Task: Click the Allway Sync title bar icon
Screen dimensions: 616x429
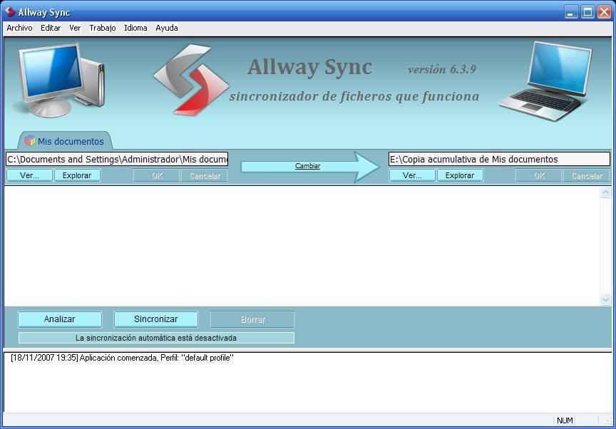Action: (x=10, y=12)
